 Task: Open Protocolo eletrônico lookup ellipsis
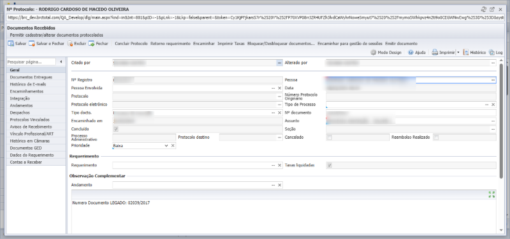click(279, 105)
